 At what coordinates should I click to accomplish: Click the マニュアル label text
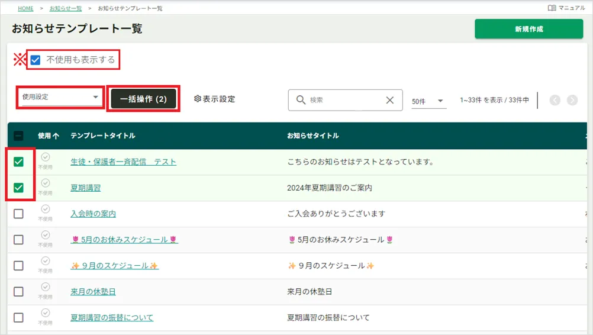572,8
